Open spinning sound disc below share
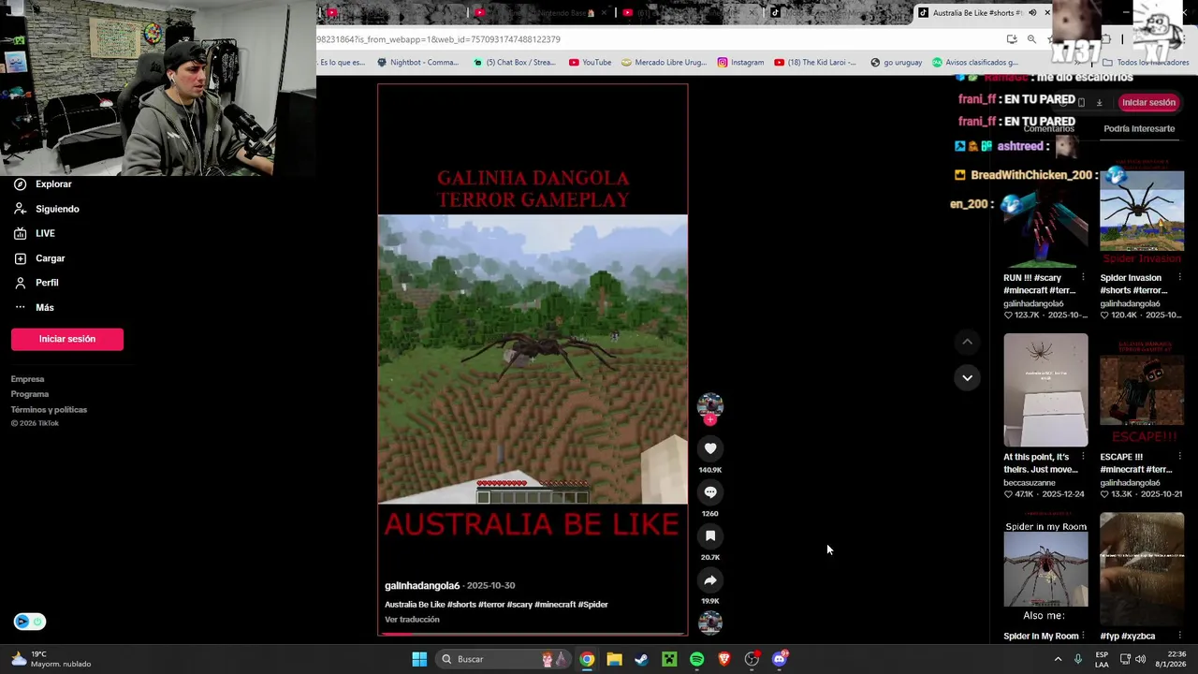 pyautogui.click(x=710, y=623)
